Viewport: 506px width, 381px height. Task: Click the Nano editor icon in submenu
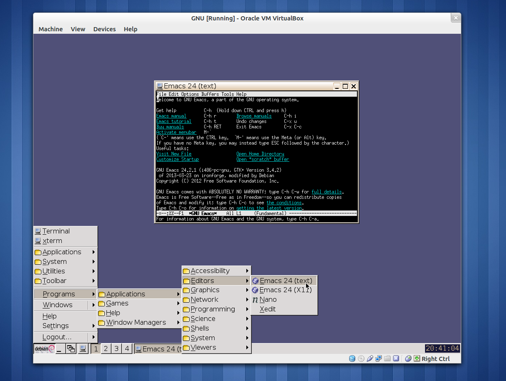[x=255, y=300]
